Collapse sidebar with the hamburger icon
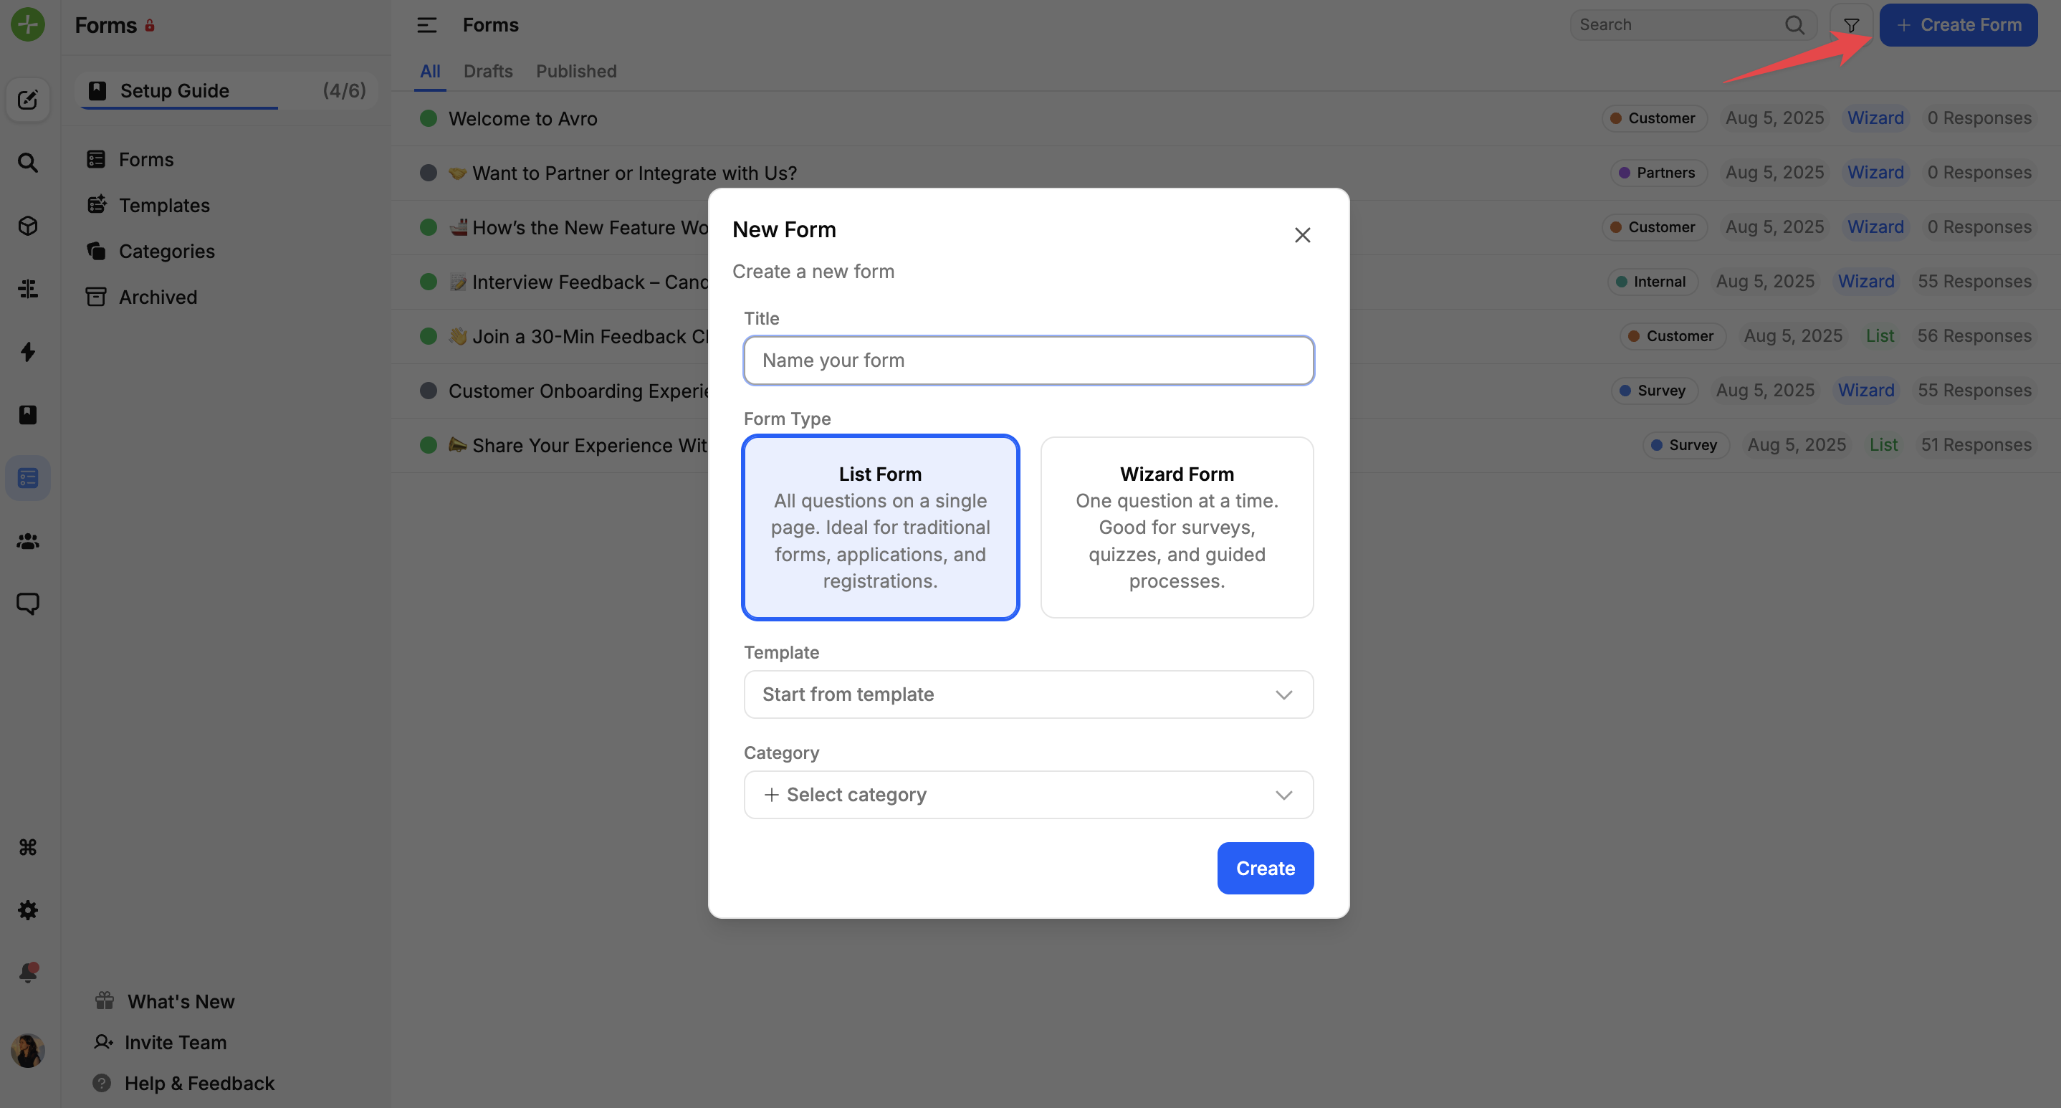The height and width of the screenshot is (1108, 2061). [x=426, y=26]
